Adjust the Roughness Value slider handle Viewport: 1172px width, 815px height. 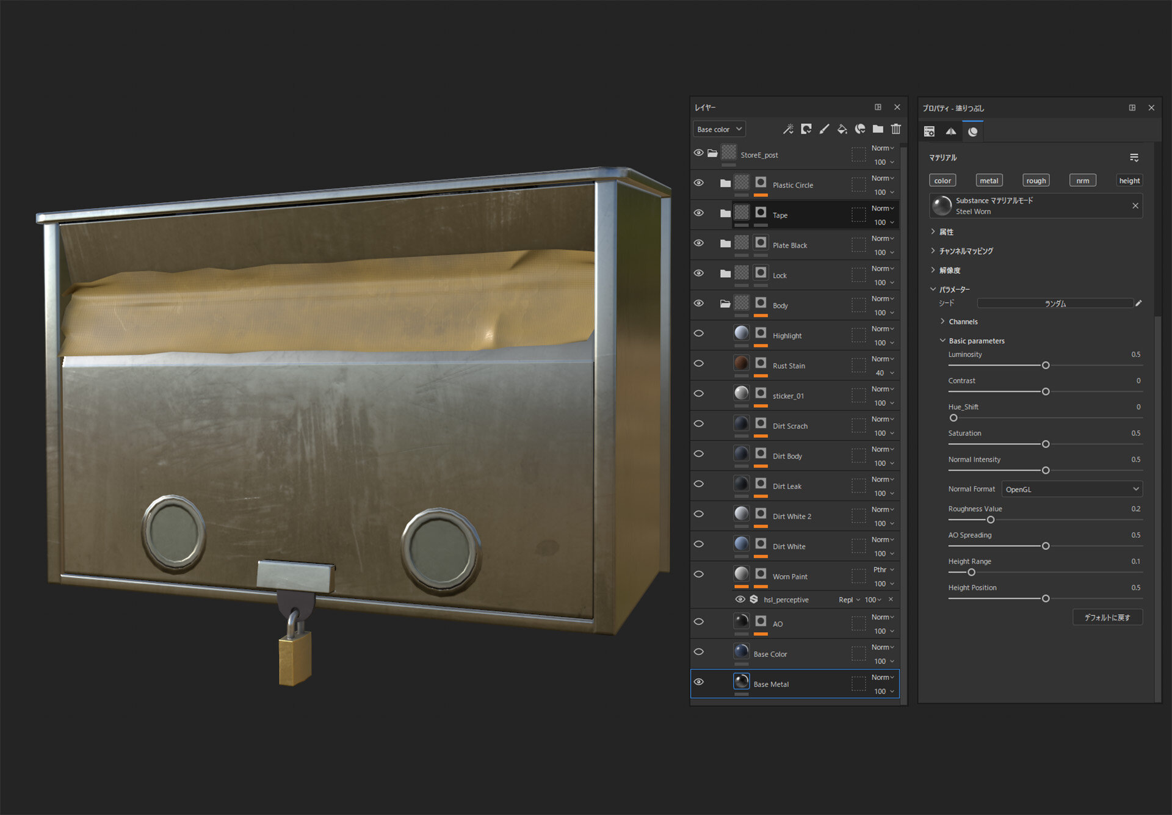[x=991, y=520]
